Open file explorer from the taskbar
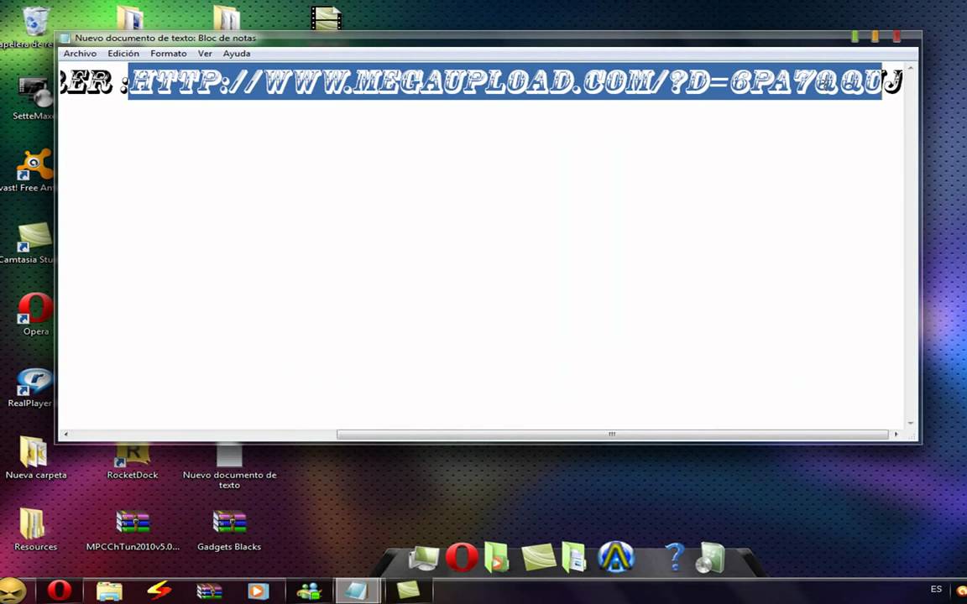This screenshot has width=967, height=604. pyautogui.click(x=110, y=591)
